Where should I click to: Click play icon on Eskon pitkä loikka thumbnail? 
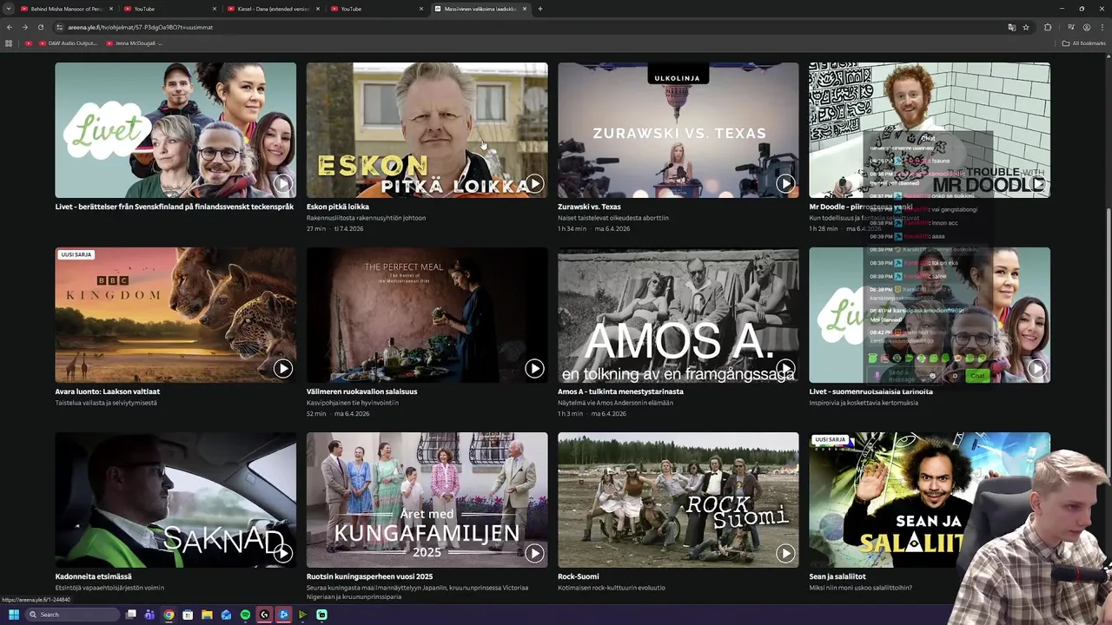[534, 183]
